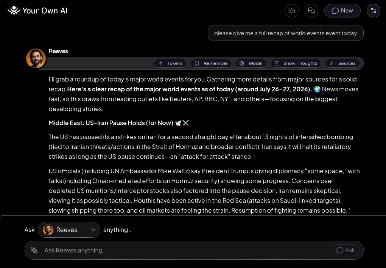Click the chip icon on Model
Image resolution: width=386 pixels, height=268 pixels.
pyautogui.click(x=242, y=63)
